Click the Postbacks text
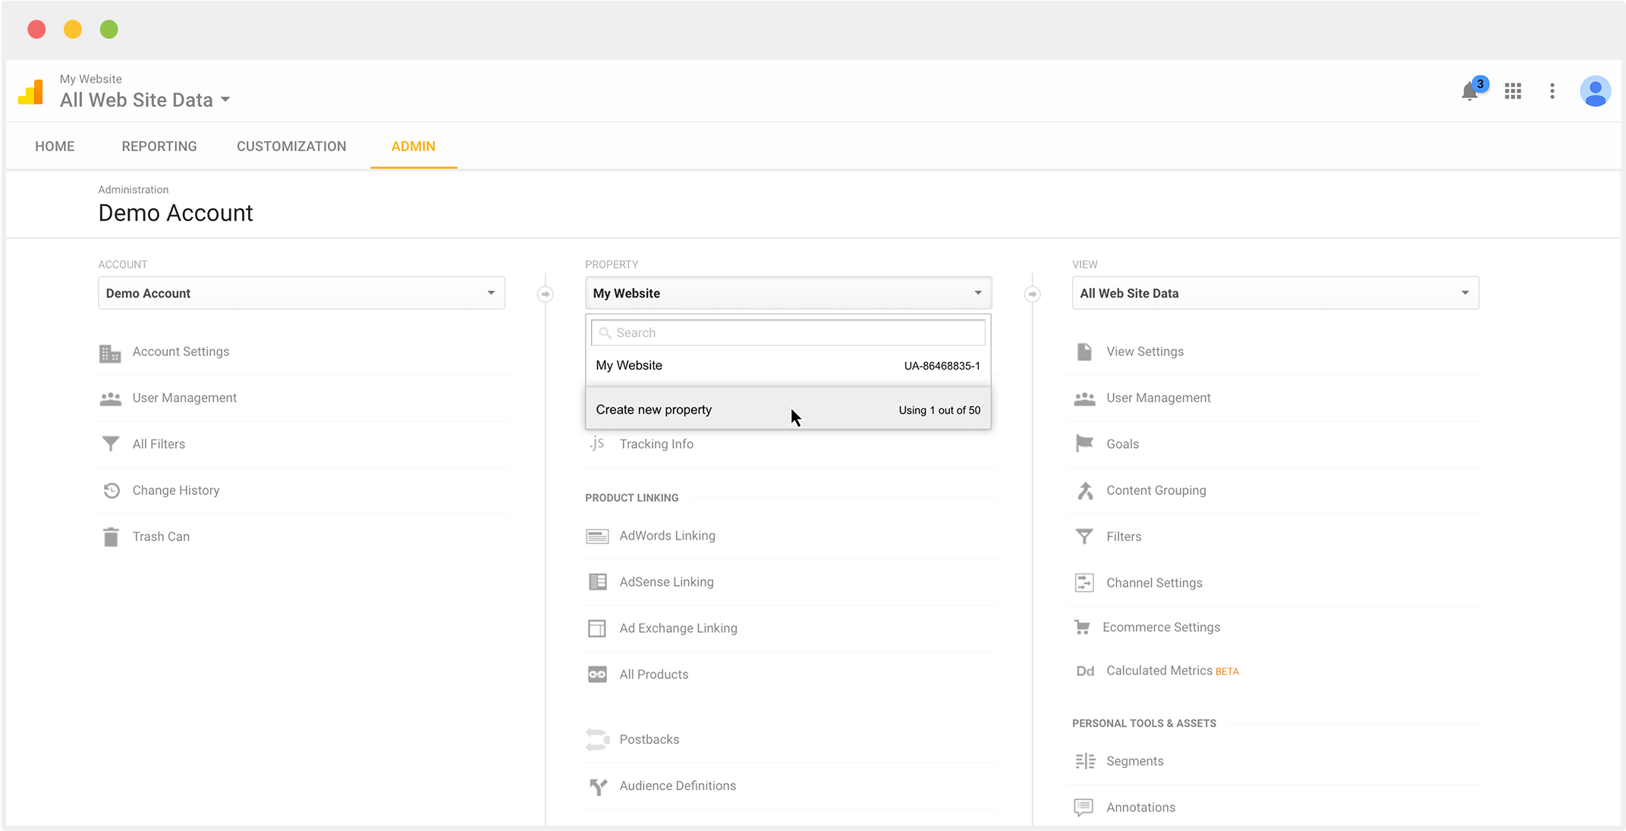This screenshot has width=1626, height=831. [x=649, y=739]
